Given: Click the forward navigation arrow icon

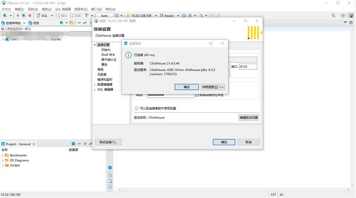Looking at the screenshot, I should pos(218,16).
